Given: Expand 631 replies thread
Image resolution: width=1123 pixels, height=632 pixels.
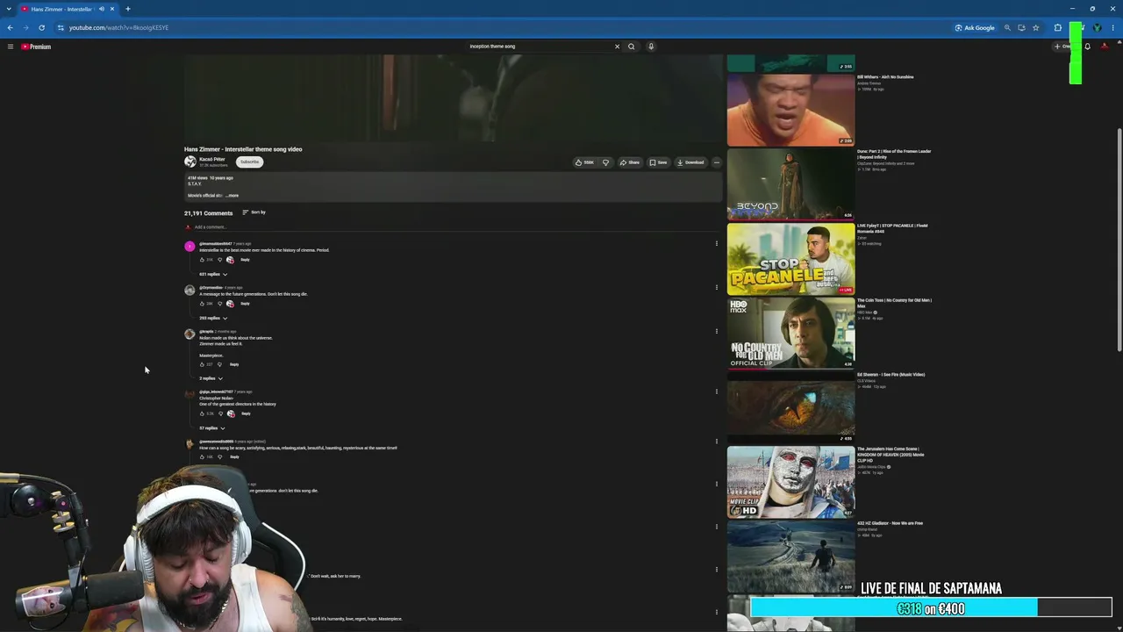Looking at the screenshot, I should [x=213, y=275].
